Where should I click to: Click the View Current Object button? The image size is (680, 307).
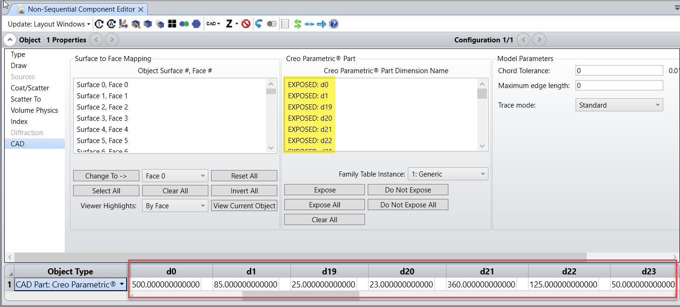(x=244, y=206)
